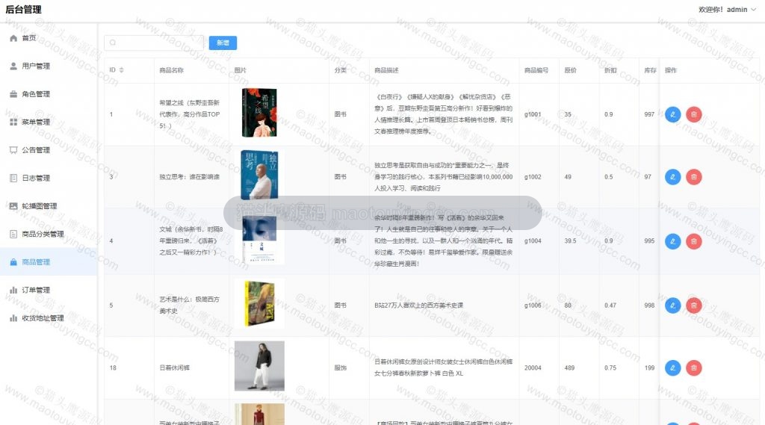The image size is (765, 425).
Task: Delete product g1006 艺术是什么
Action: [x=694, y=305]
